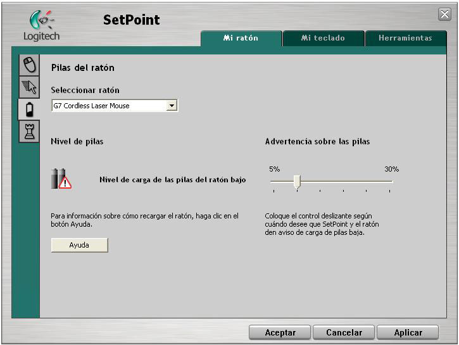Click the low battery warning icon
Image resolution: width=459 pixels, height=345 pixels.
point(61,179)
